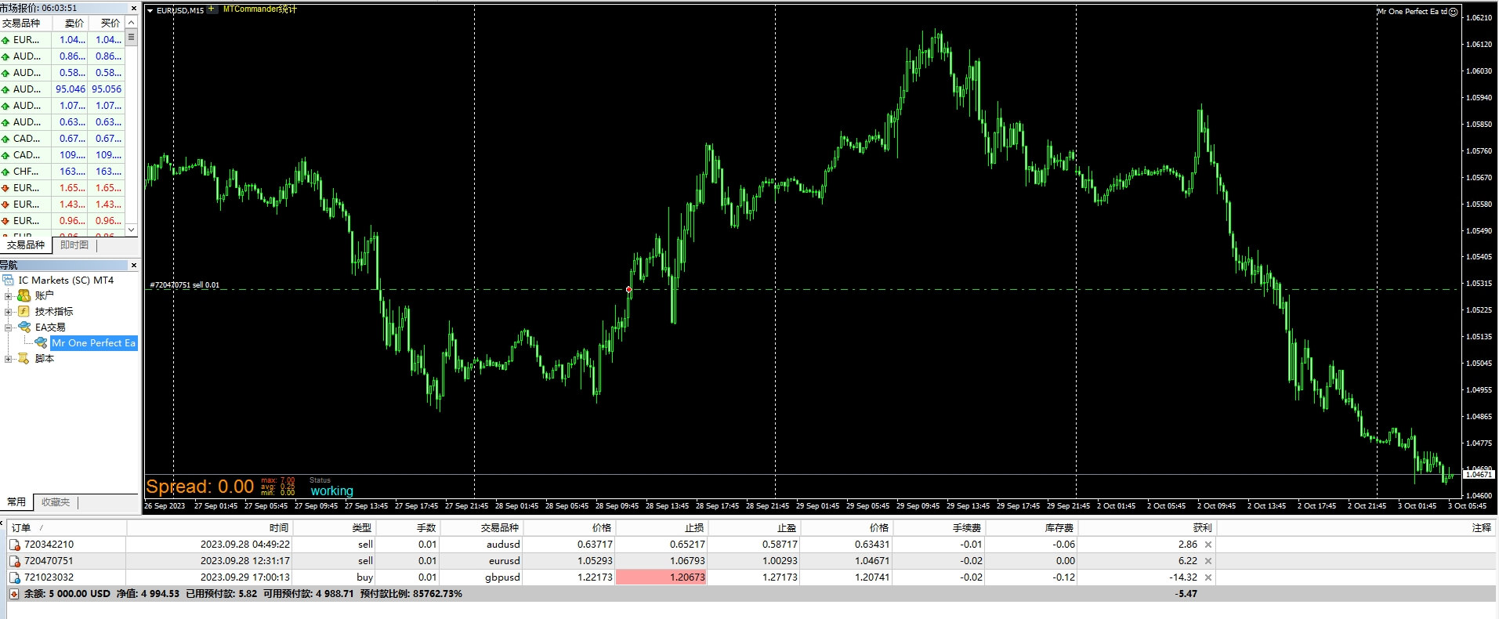Click the 脚本 scripts folder icon
Viewport: 1499px width, 619px height.
[x=24, y=358]
